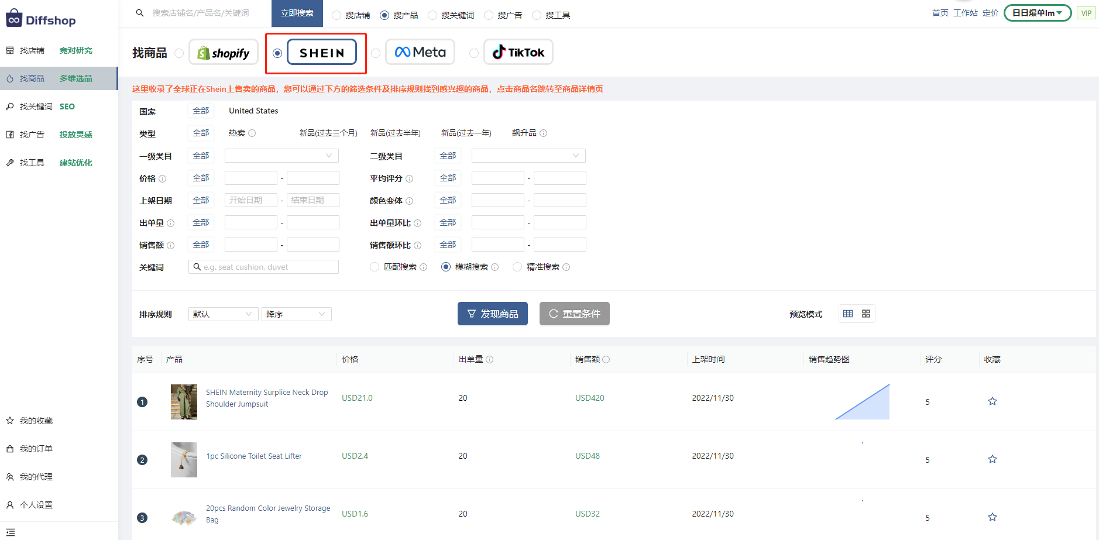Viewport: 1099px width, 540px height.
Task: Select the TikTok platform radio
Action: pyautogui.click(x=474, y=53)
